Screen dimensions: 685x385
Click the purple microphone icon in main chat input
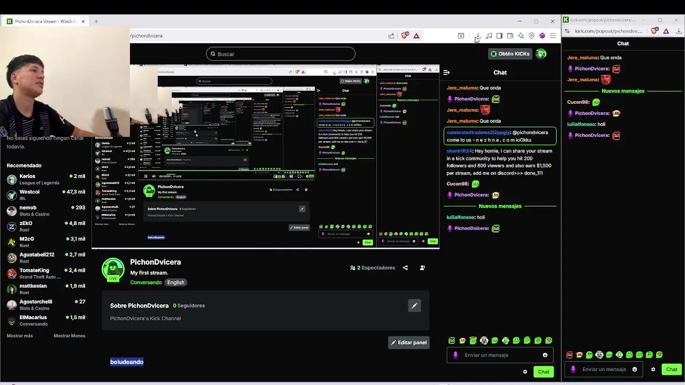[x=455, y=355]
